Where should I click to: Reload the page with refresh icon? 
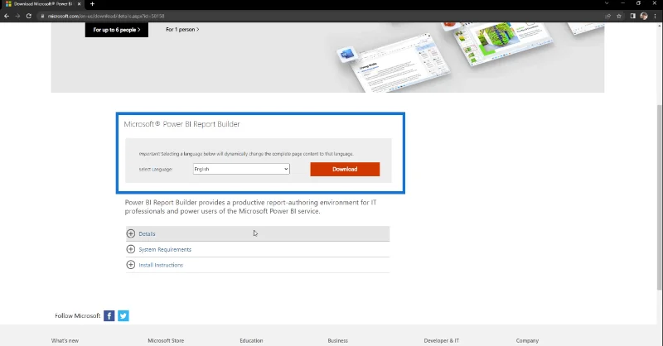coord(29,16)
